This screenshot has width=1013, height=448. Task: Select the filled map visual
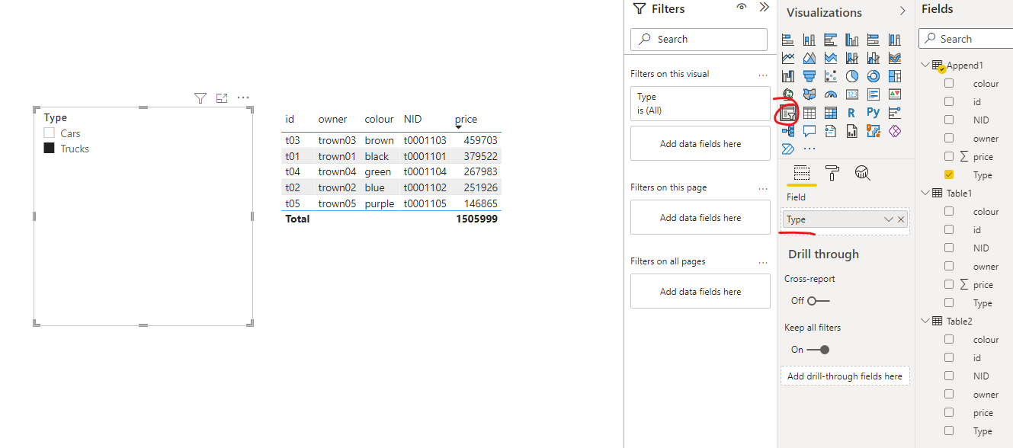tap(809, 94)
